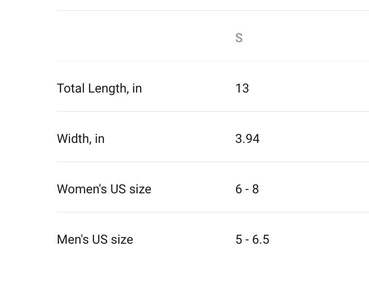This screenshot has height=297, width=369.
Task: Select the Women's US size label
Action: (104, 189)
